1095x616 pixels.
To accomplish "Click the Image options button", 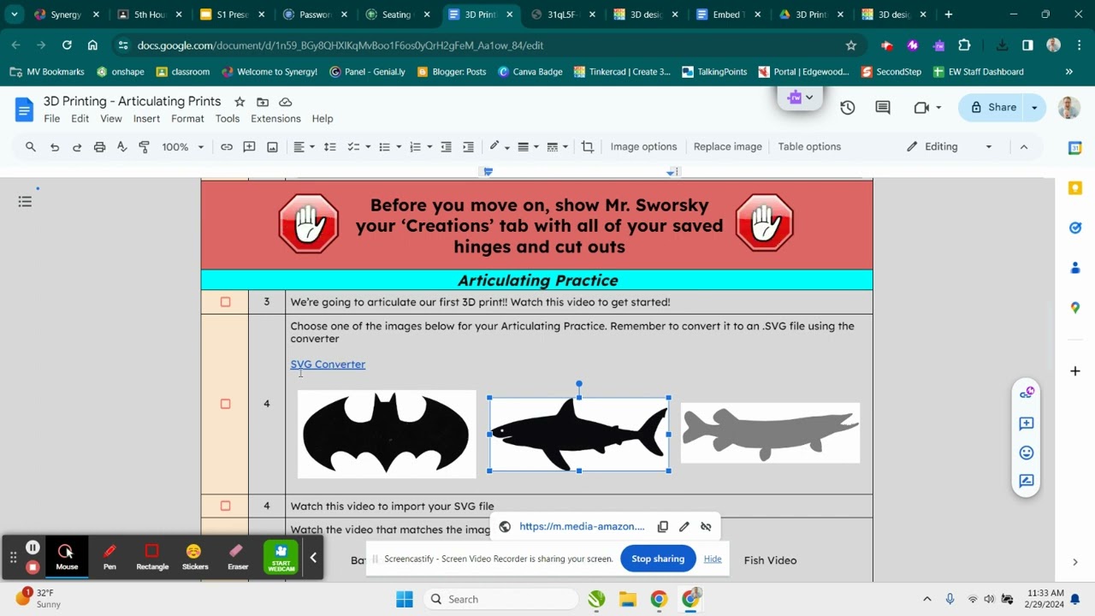I will 643,147.
